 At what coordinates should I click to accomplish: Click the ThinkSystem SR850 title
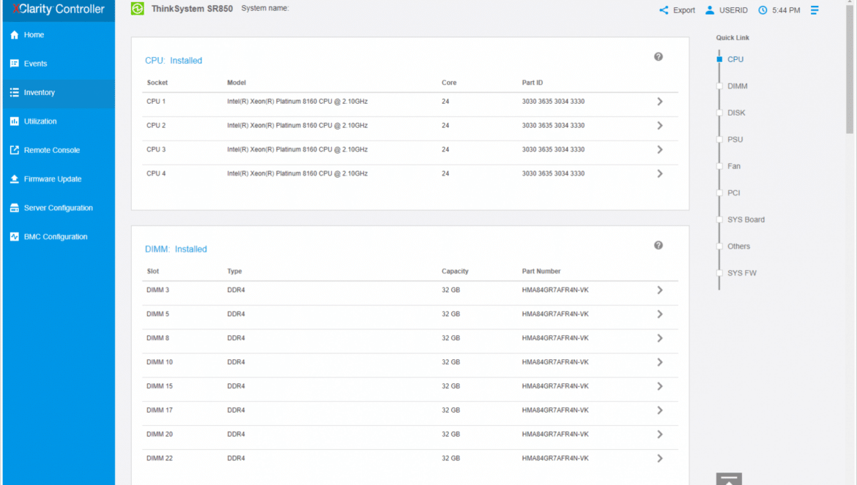tap(192, 9)
